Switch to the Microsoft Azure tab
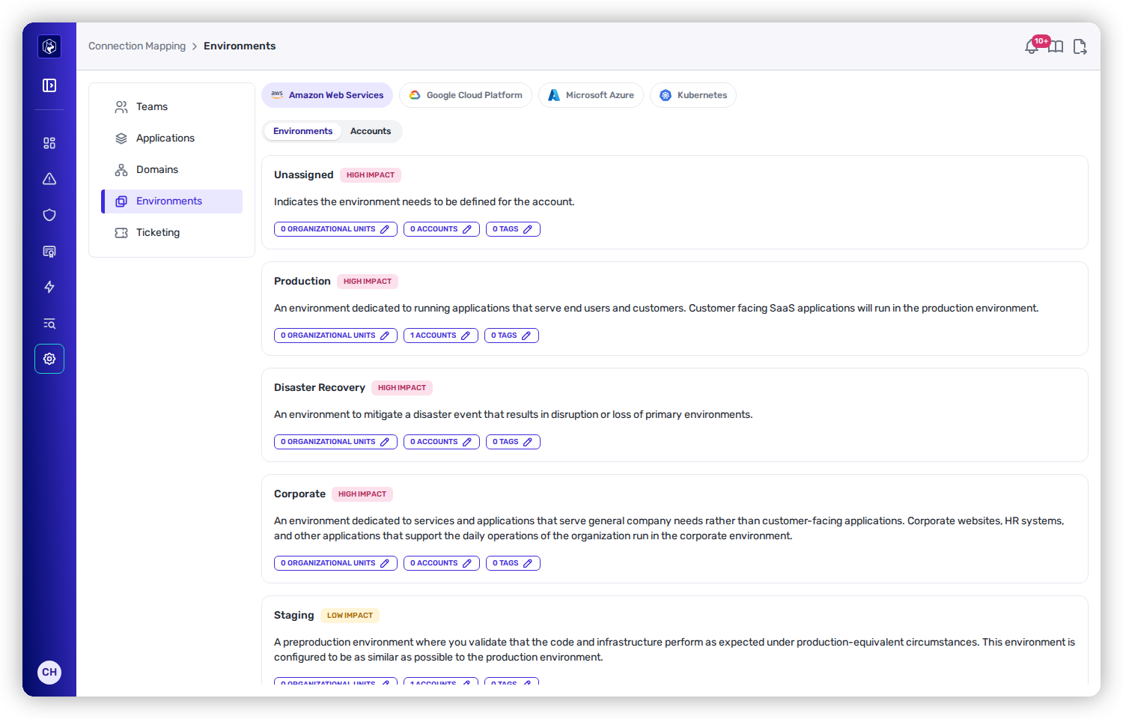Viewport: 1123px width, 719px height. [x=591, y=95]
